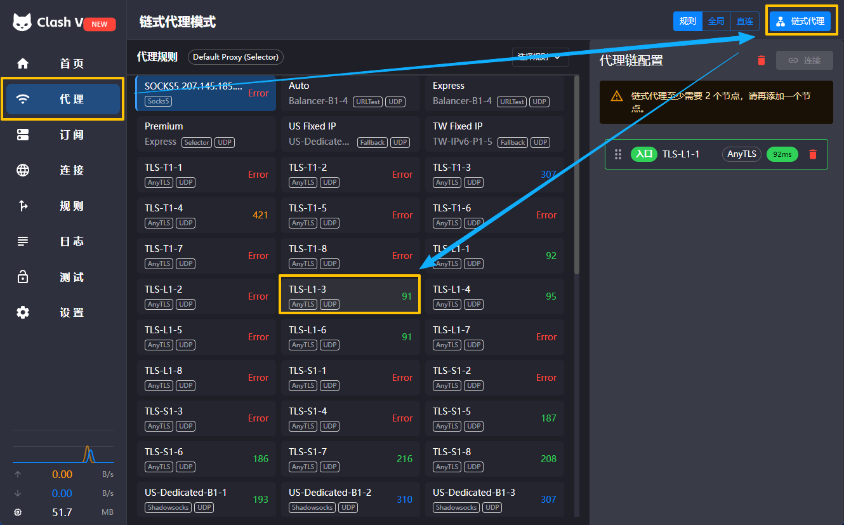The image size is (844, 525).
Task: Click the memory chip icon beside 51.7 MB
Action: pos(18,512)
